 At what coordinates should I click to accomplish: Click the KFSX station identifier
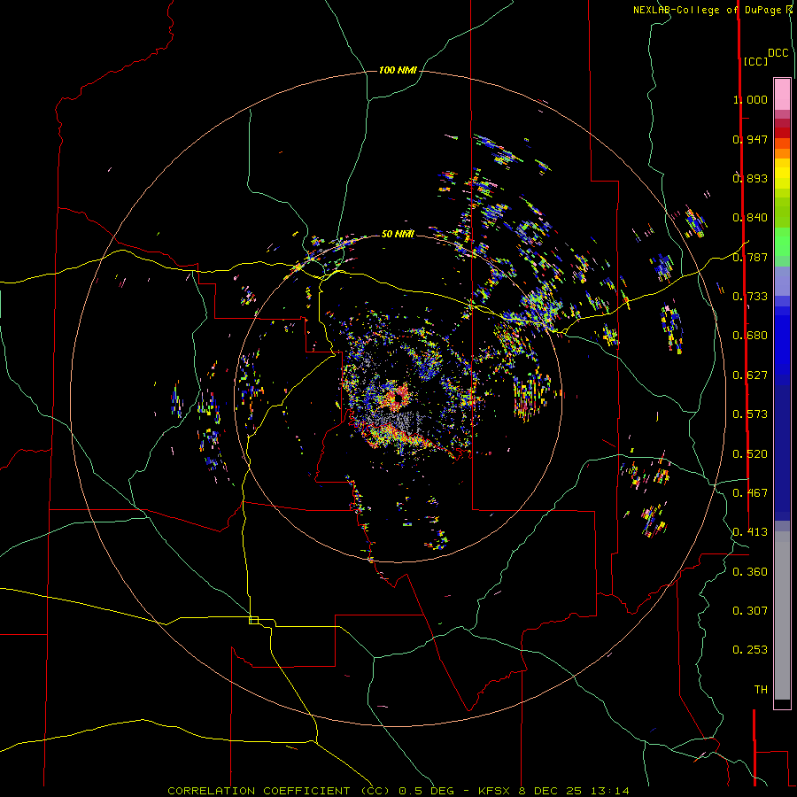tap(495, 791)
